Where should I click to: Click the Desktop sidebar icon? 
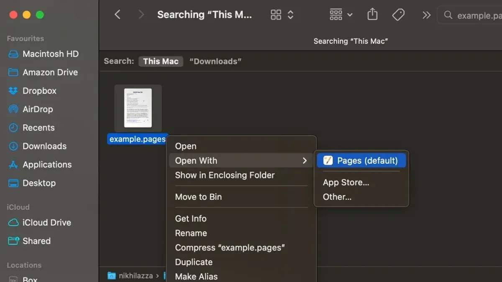[x=13, y=183]
